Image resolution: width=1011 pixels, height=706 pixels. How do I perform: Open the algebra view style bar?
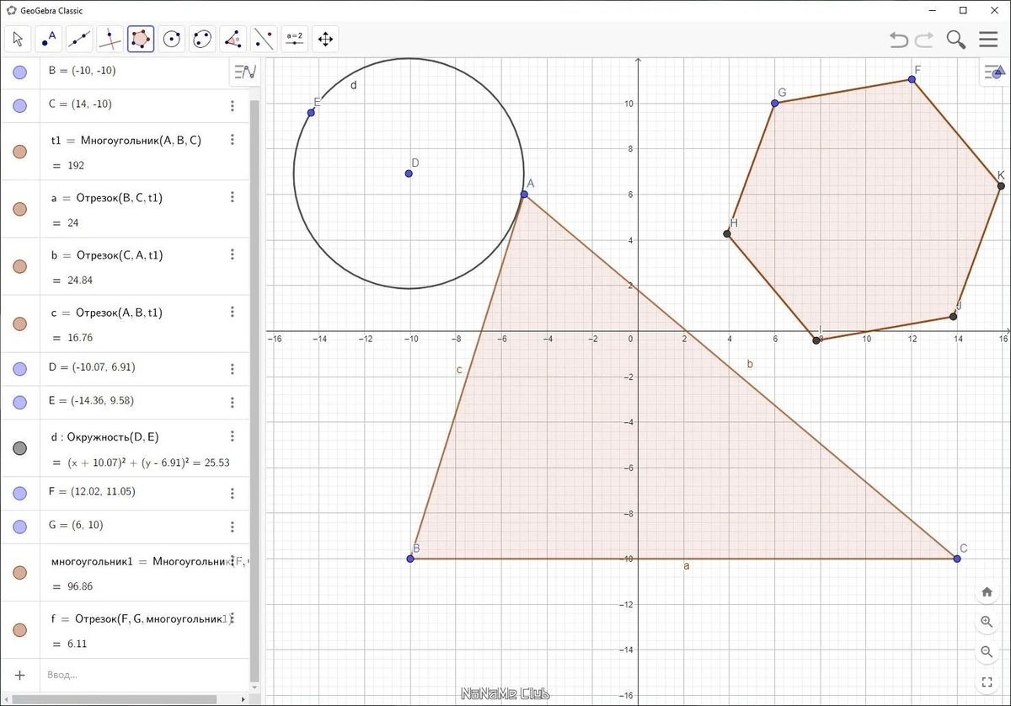[245, 72]
